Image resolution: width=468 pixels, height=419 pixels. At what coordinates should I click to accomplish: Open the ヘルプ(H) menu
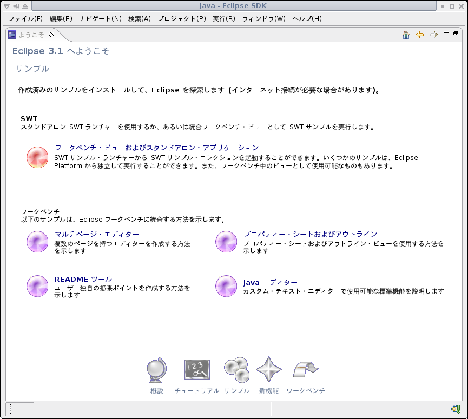307,19
